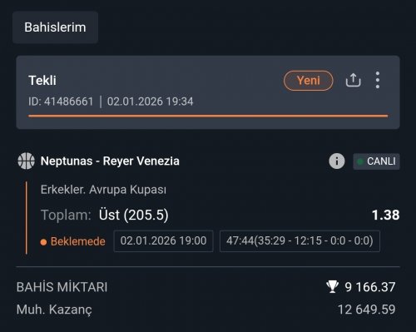
Task: Click the basketball sport icon
Action: 27,161
